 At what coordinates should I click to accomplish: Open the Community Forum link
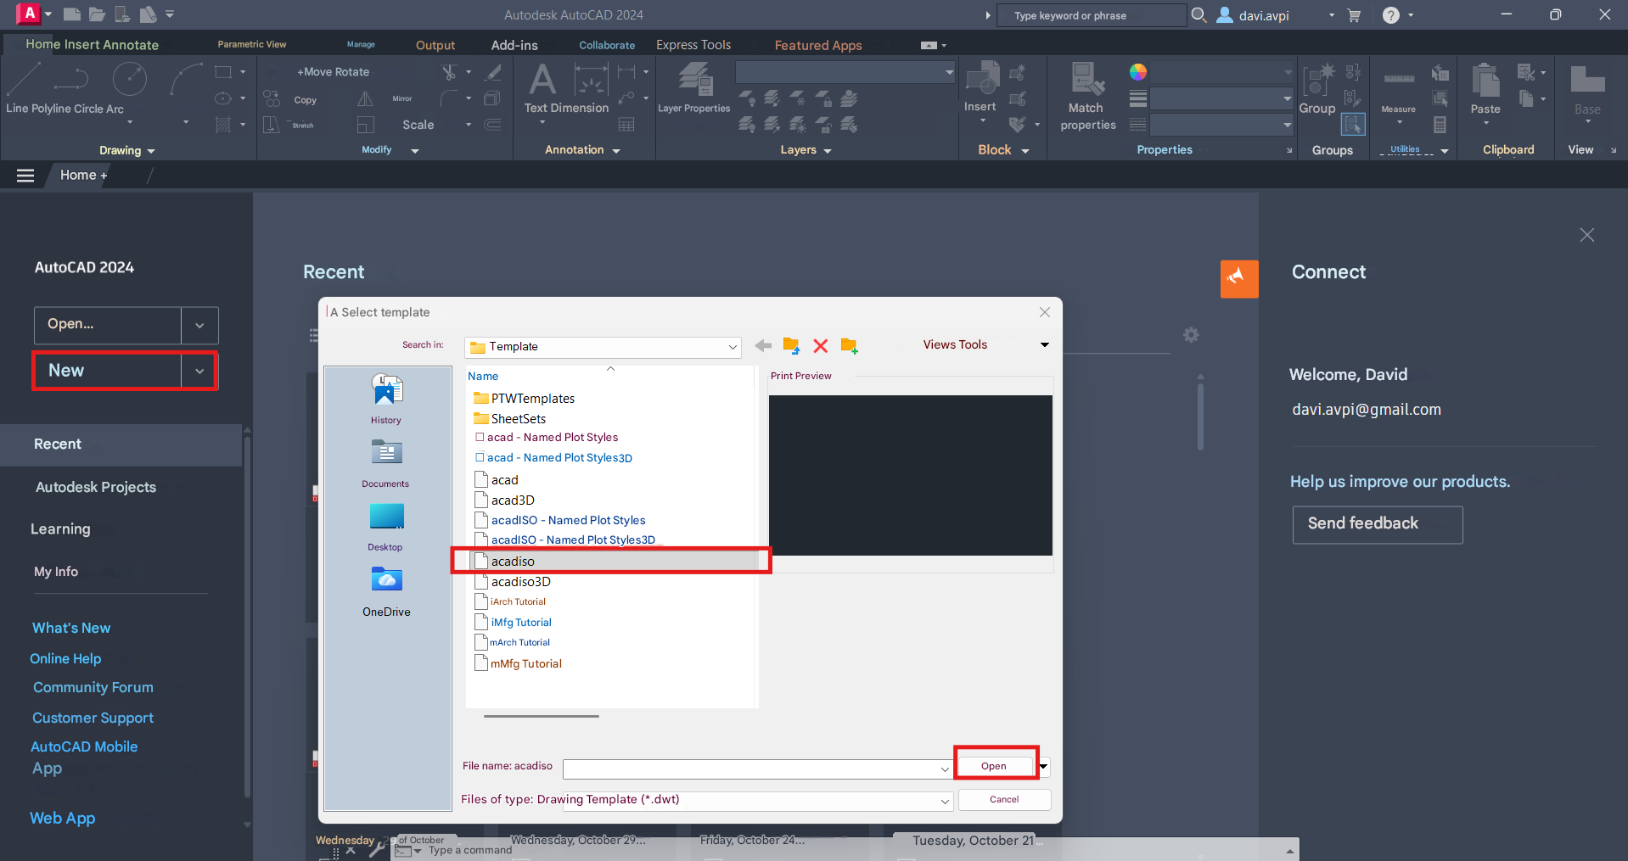tap(93, 687)
